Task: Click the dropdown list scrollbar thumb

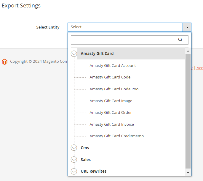Action: click(188, 111)
